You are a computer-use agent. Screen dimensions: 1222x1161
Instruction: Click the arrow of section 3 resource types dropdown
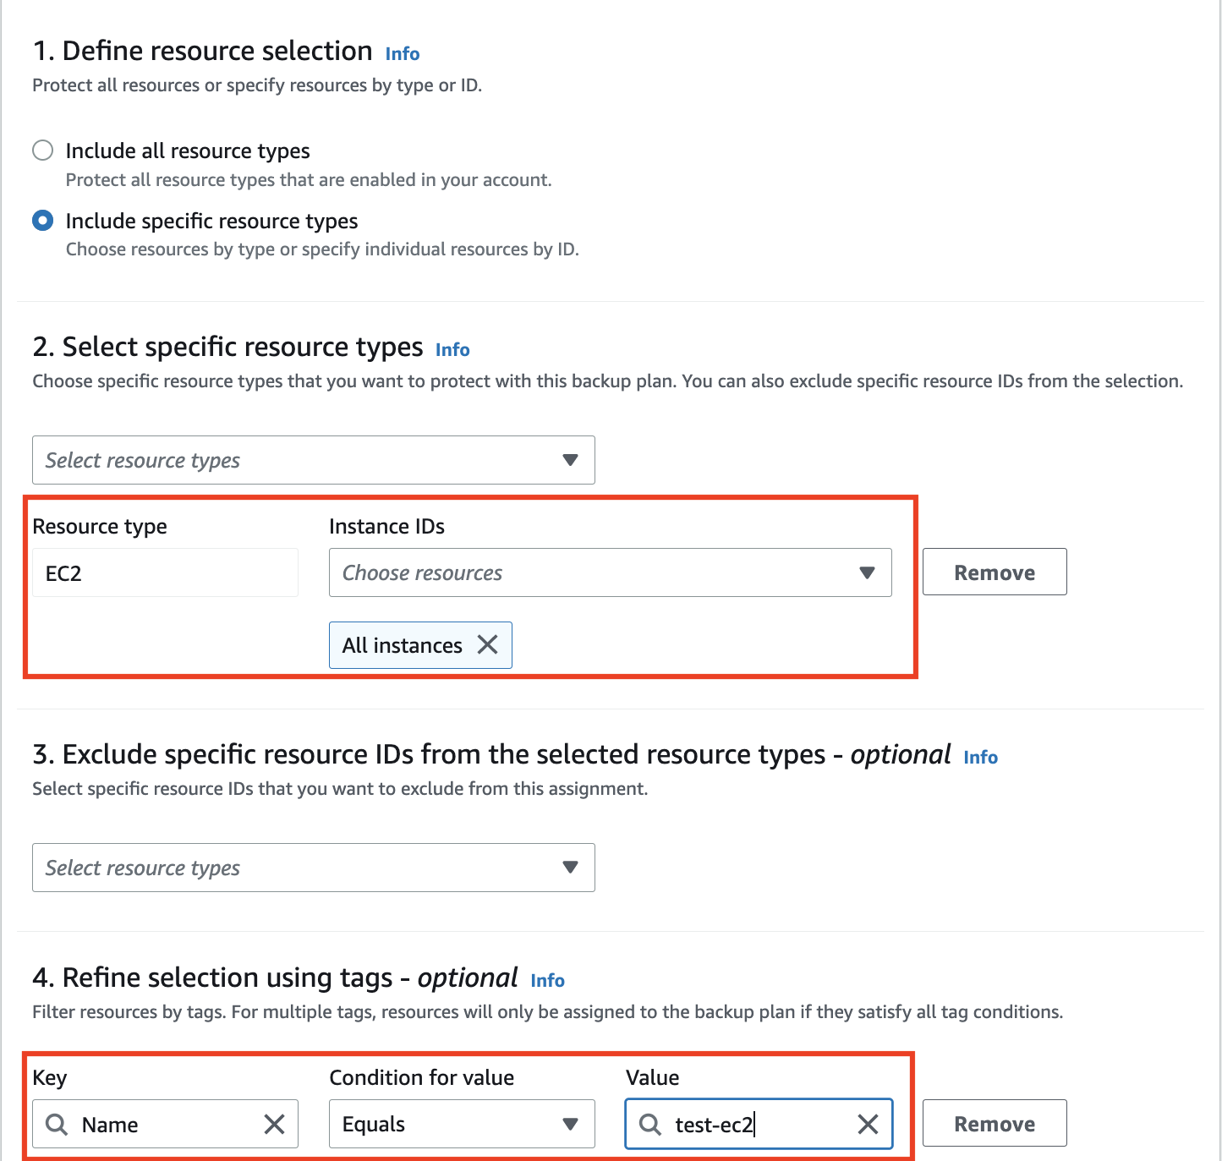point(570,868)
